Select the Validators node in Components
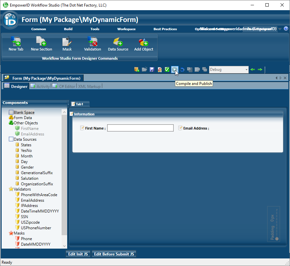The width and height of the screenshot is (290, 266). (22, 189)
